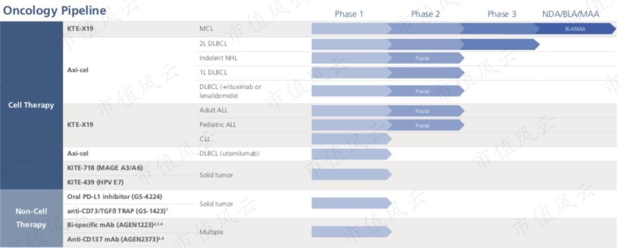Click anti-CD73/TGFß TRAP (GS-1423) entry
This screenshot has width=619, height=248.
coord(118,211)
